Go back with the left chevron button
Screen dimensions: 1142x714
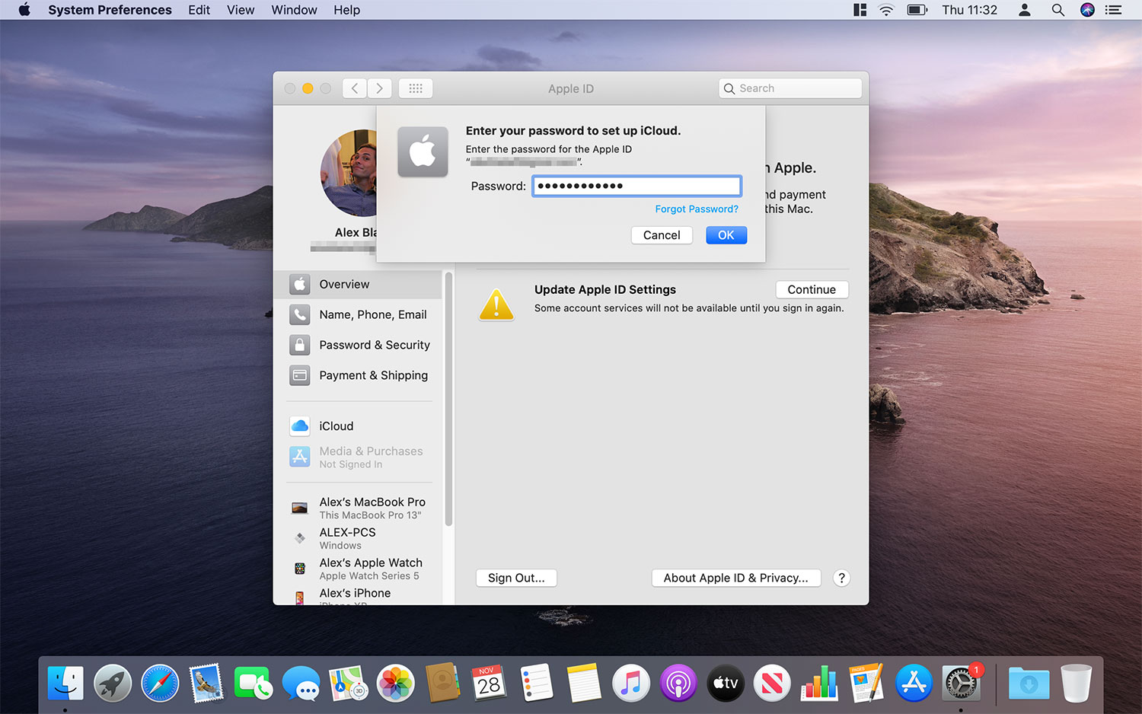(355, 88)
